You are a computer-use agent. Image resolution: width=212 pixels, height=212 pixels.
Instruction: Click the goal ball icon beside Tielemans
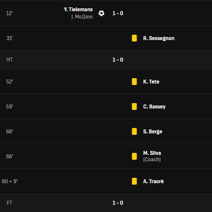pos(102,13)
